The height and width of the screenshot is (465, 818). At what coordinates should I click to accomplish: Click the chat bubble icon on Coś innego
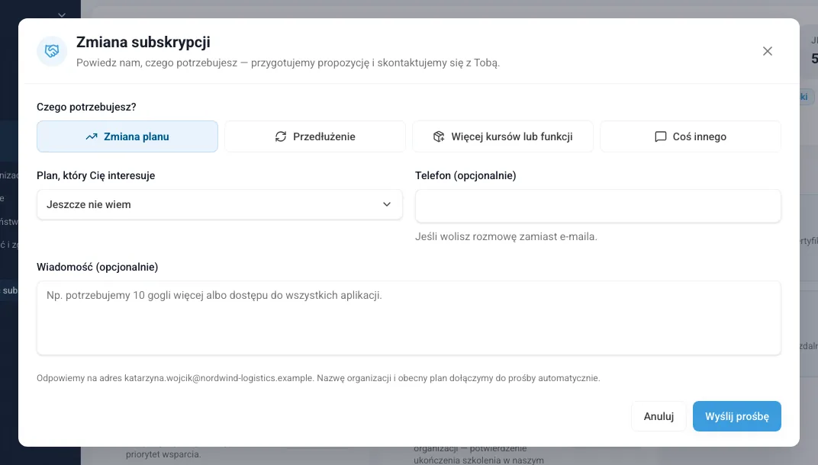[x=661, y=136]
